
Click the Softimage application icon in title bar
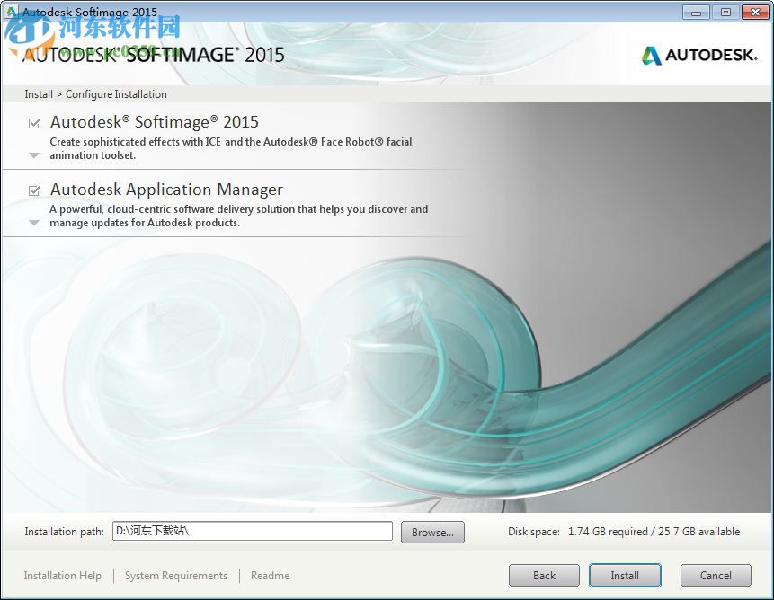[x=12, y=12]
